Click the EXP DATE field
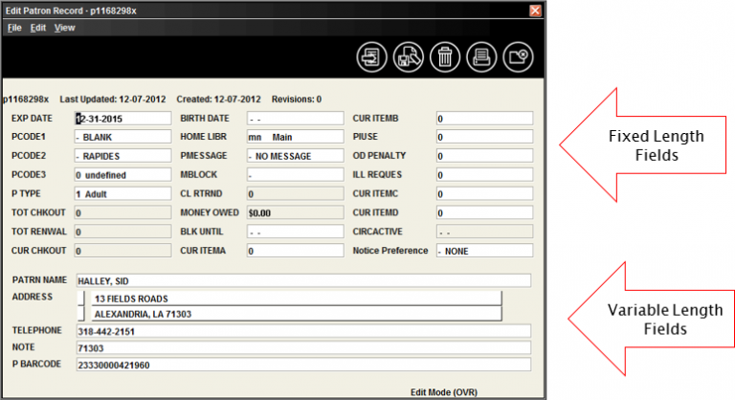 pos(122,119)
